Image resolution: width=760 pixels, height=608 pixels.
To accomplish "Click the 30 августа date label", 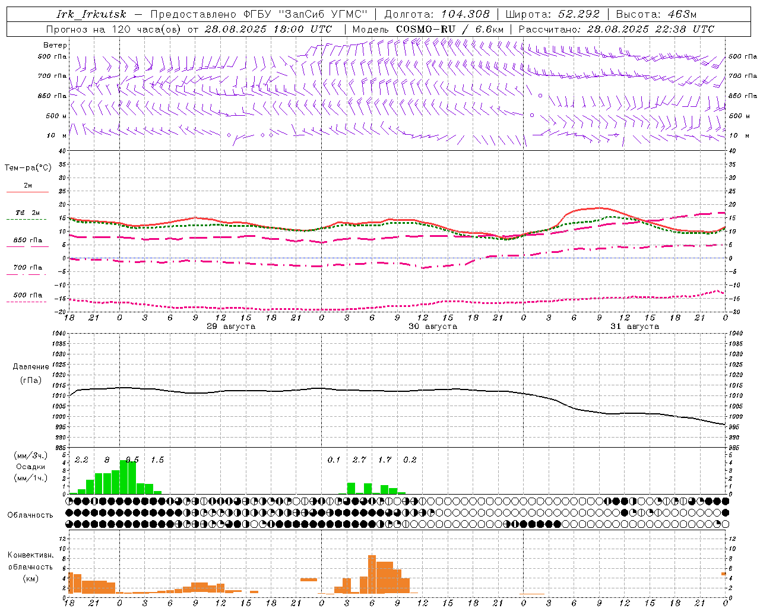I will pyautogui.click(x=433, y=327).
